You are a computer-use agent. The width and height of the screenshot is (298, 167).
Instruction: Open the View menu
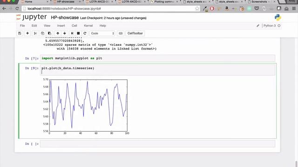pos(47,26)
